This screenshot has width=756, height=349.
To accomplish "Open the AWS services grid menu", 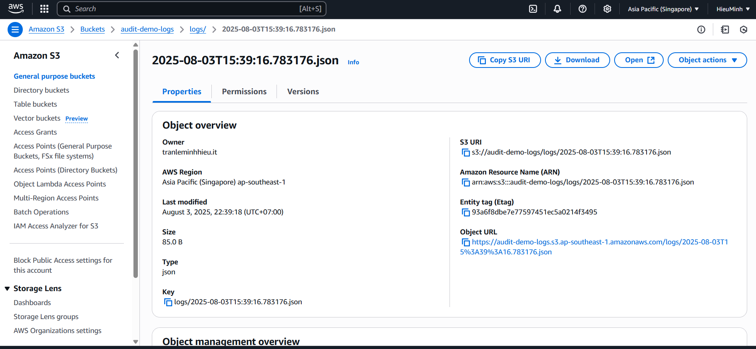I will coord(44,9).
